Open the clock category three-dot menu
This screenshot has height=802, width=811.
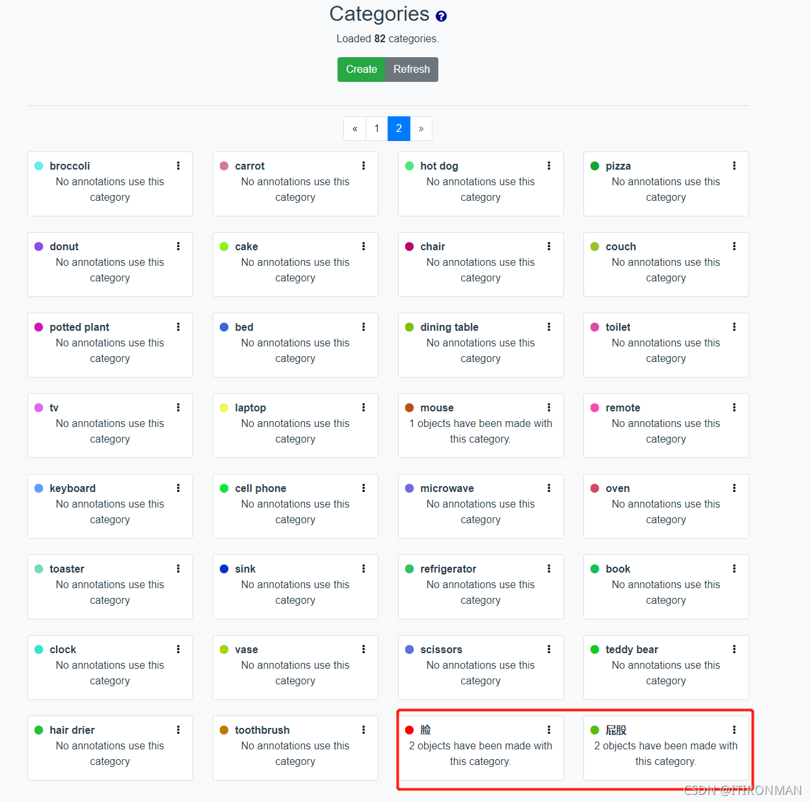coord(178,649)
